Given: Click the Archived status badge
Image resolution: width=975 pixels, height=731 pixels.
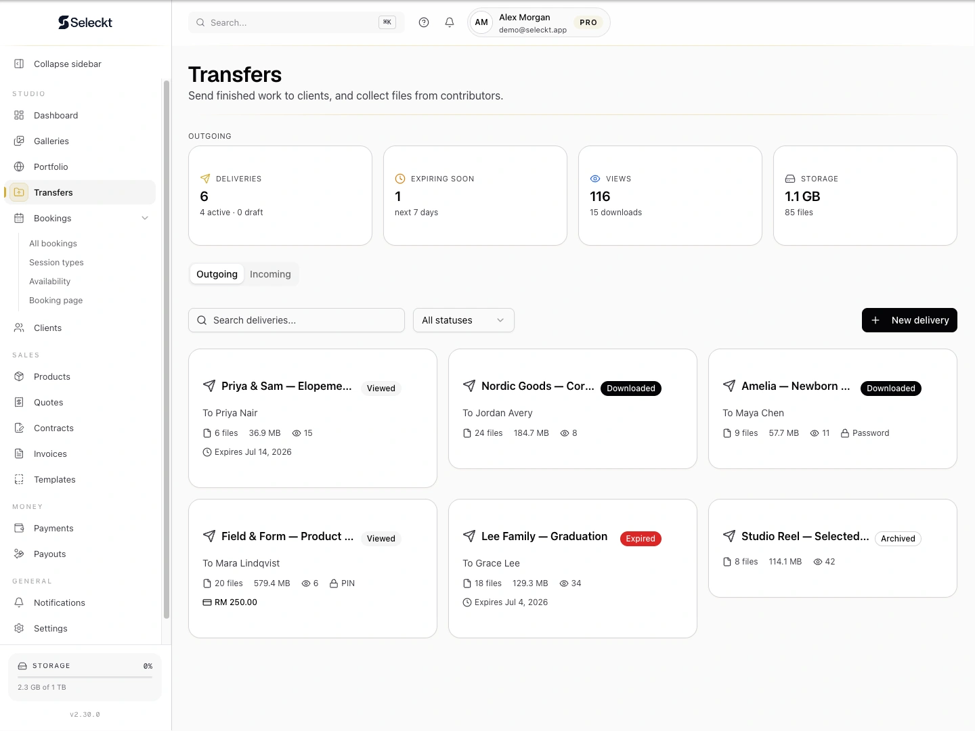Looking at the screenshot, I should [x=898, y=539].
